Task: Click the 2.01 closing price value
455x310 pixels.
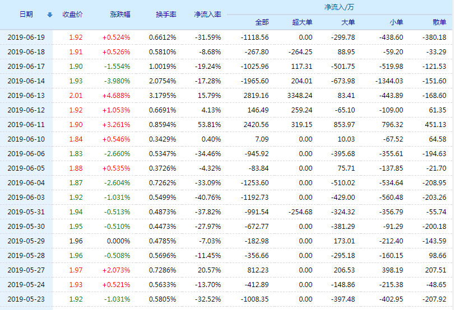Action: click(x=76, y=95)
